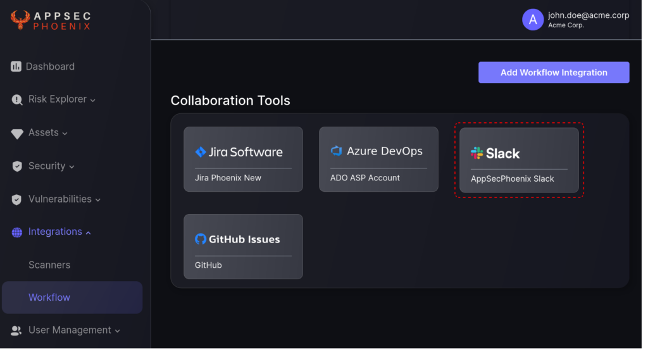Click the Security shield icon
The image size is (648, 352).
pos(17,167)
